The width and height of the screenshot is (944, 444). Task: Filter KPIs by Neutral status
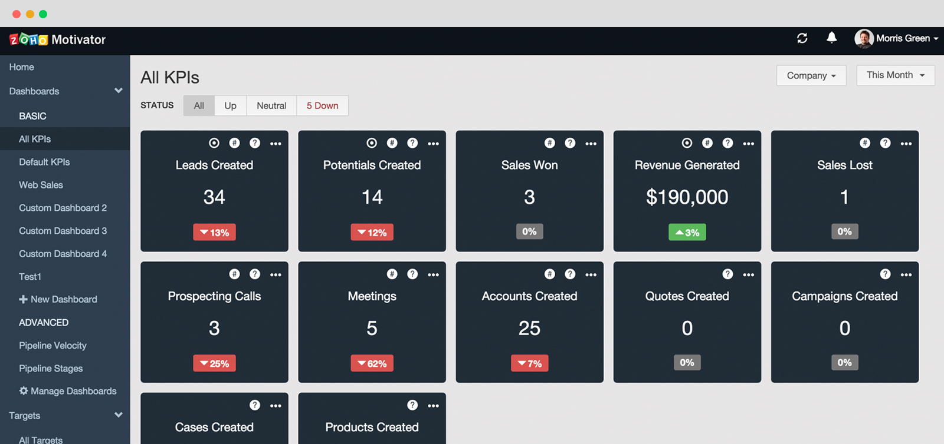[271, 105]
